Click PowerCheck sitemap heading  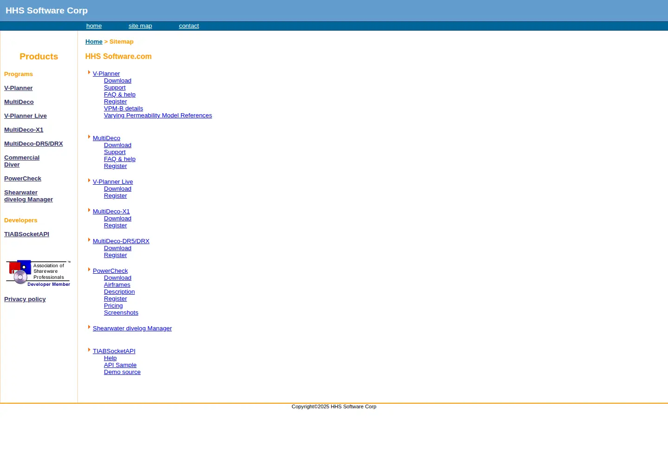coord(110,271)
